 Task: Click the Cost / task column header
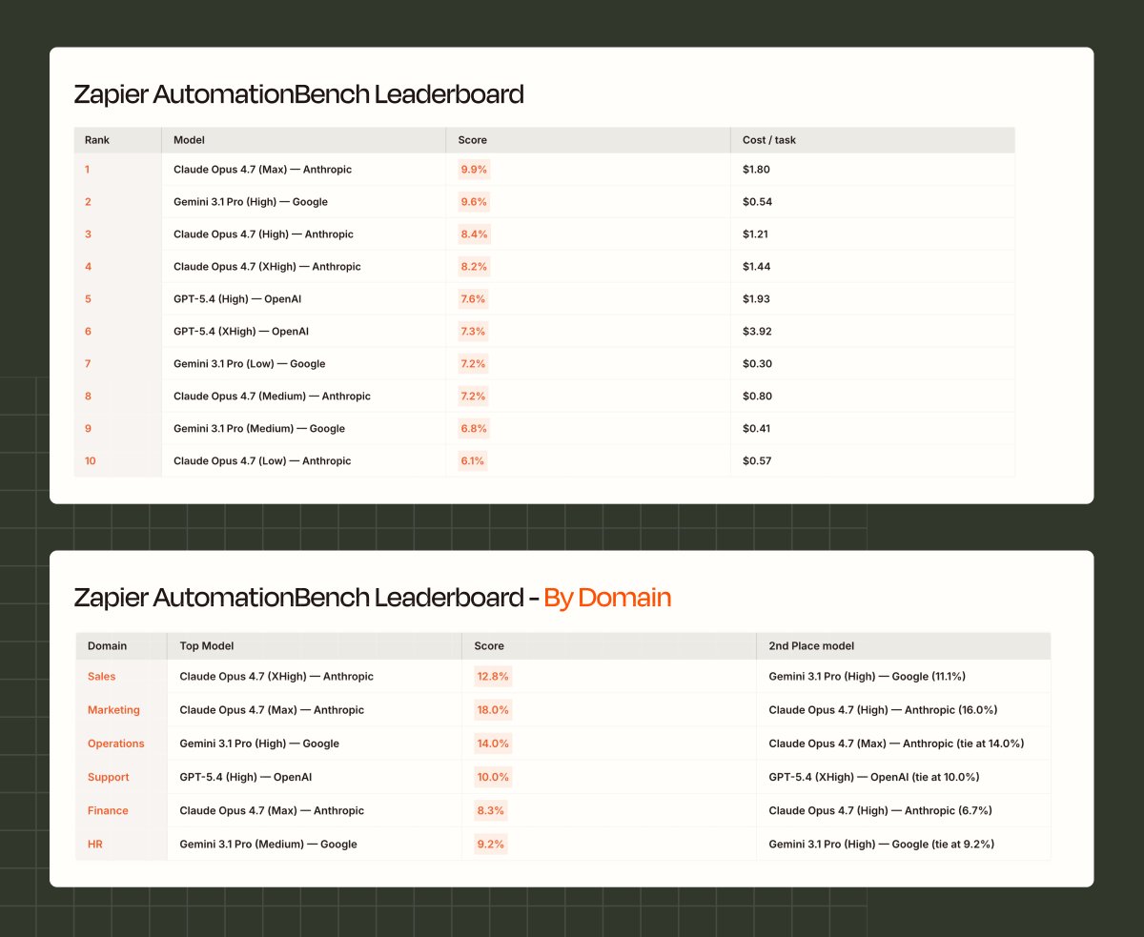(872, 140)
